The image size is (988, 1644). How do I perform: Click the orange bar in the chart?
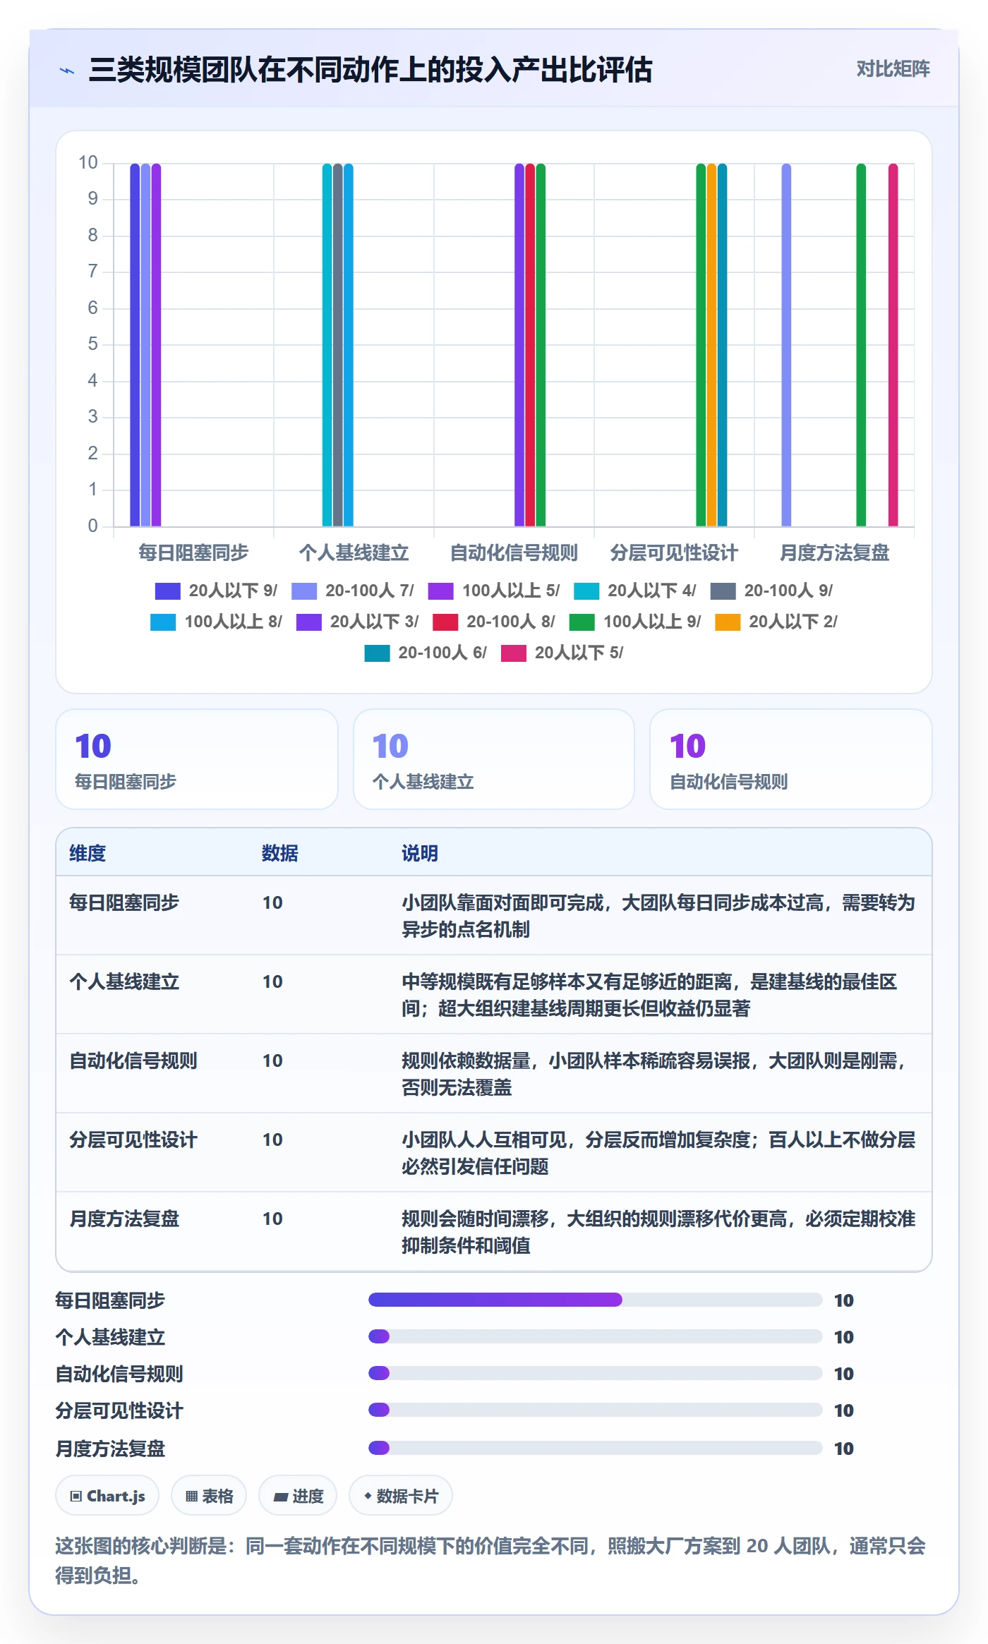[711, 345]
